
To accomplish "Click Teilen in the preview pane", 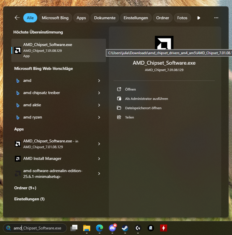I will (x=130, y=117).
